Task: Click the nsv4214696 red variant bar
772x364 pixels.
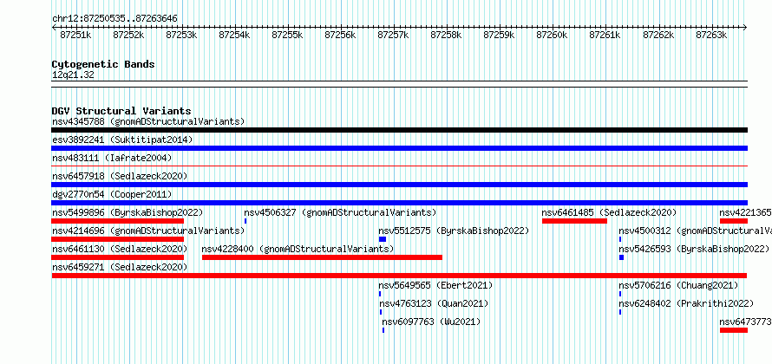Action: pyautogui.click(x=118, y=239)
